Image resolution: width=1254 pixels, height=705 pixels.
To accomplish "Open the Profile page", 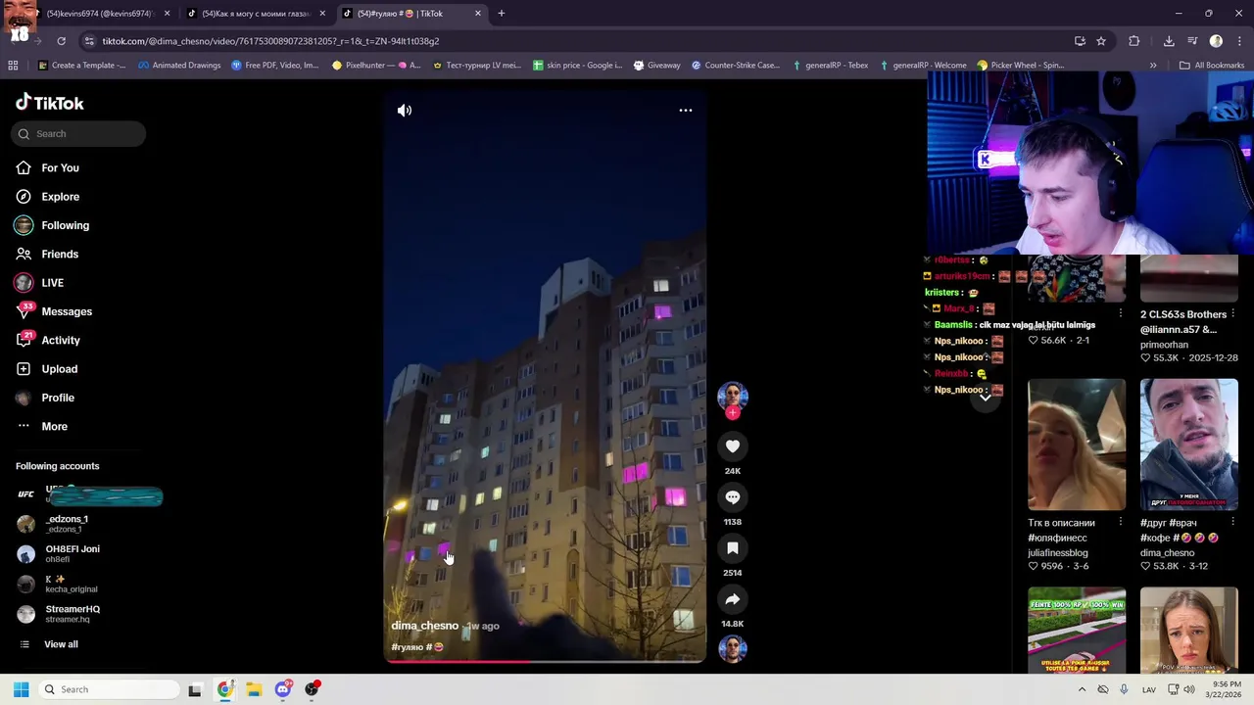I will point(57,398).
